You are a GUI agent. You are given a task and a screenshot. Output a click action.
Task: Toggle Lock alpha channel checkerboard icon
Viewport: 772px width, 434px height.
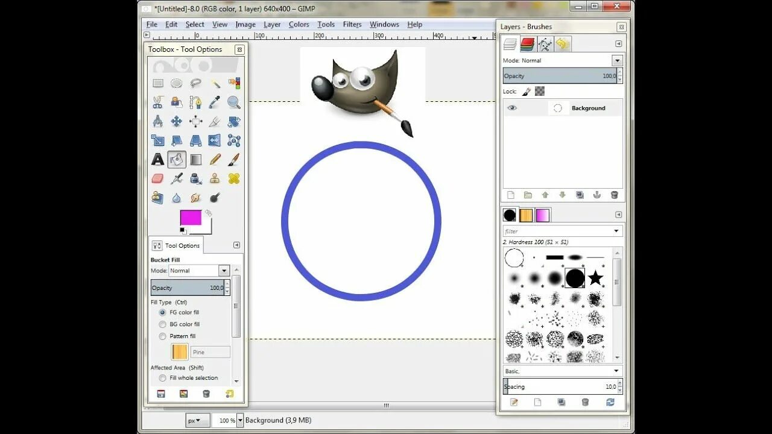point(540,92)
